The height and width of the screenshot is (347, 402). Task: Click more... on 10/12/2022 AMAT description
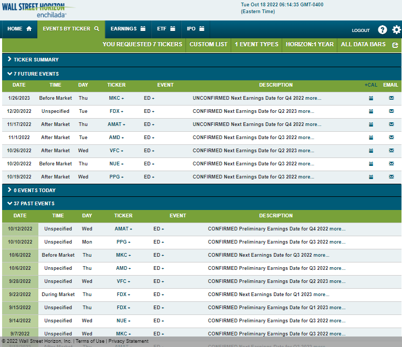point(337,229)
